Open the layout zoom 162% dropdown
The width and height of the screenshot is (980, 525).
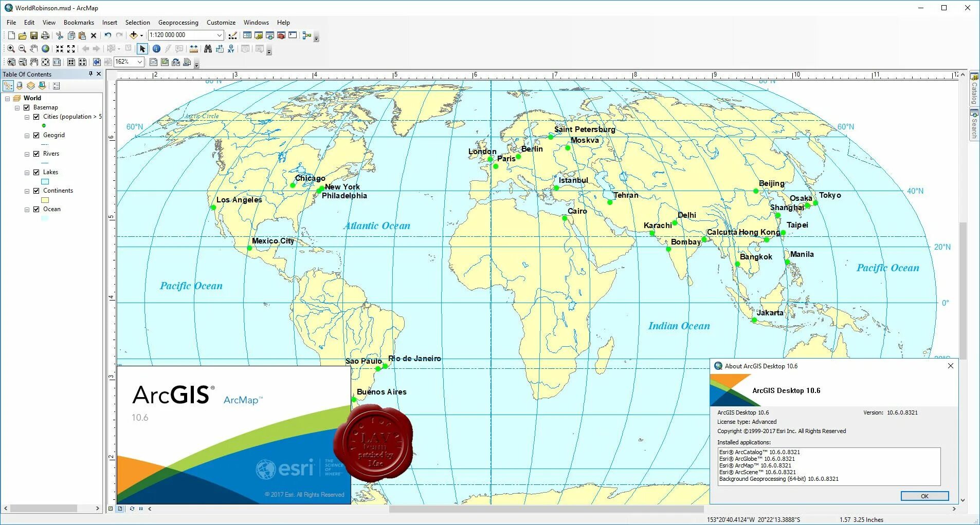click(139, 62)
